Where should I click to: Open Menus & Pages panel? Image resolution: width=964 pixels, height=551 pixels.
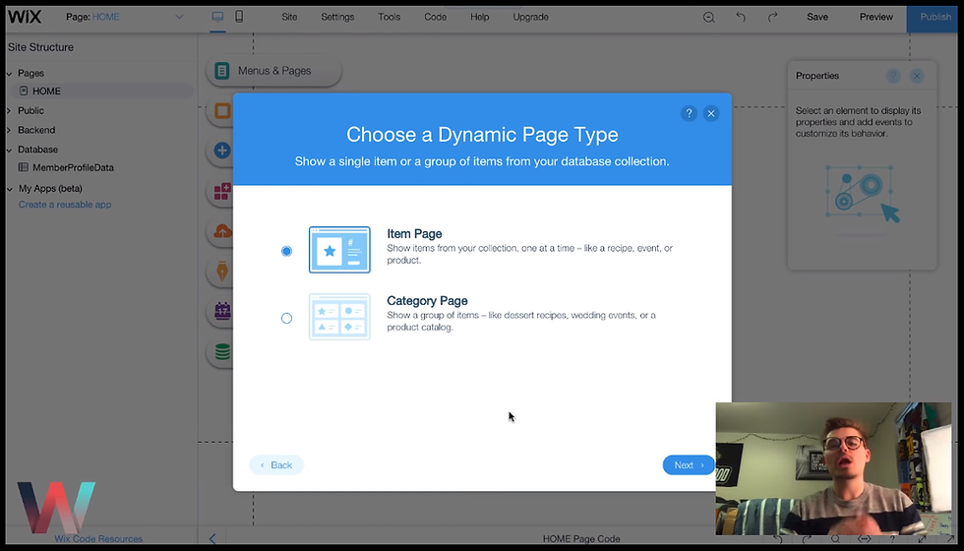[273, 71]
